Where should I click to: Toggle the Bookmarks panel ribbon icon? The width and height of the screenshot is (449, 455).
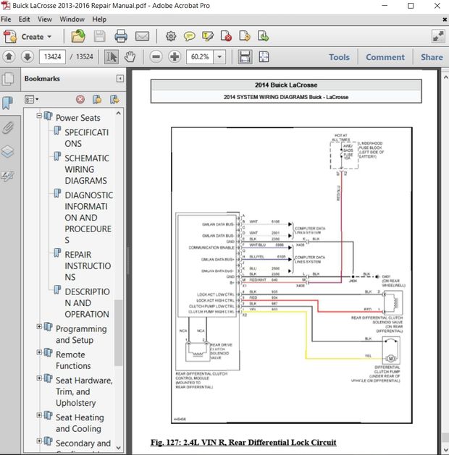click(7, 103)
